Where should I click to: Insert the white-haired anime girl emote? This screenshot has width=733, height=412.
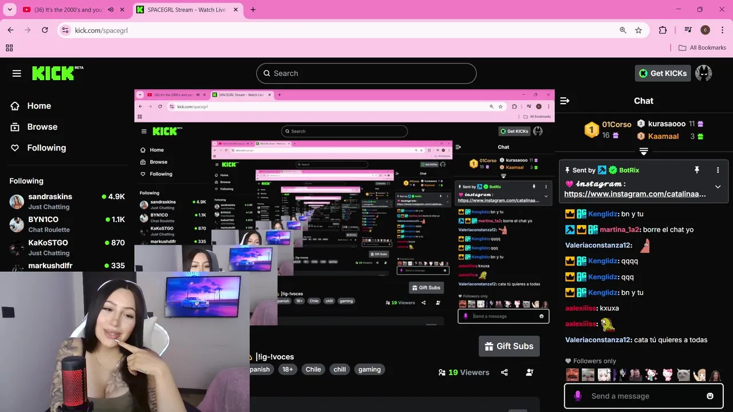click(x=604, y=375)
